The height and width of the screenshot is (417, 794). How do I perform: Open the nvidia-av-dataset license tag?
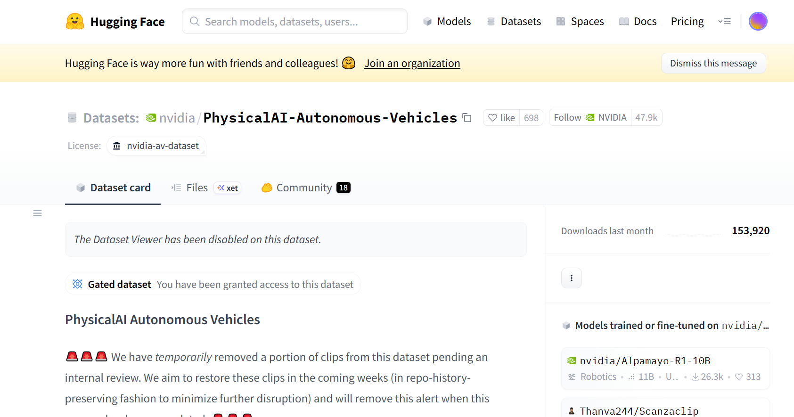[156, 146]
